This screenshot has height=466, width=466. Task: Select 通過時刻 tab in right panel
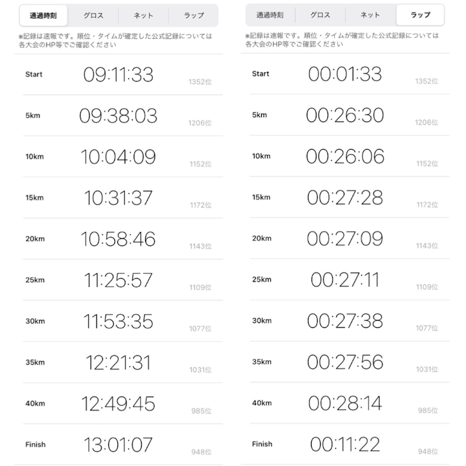tap(270, 15)
